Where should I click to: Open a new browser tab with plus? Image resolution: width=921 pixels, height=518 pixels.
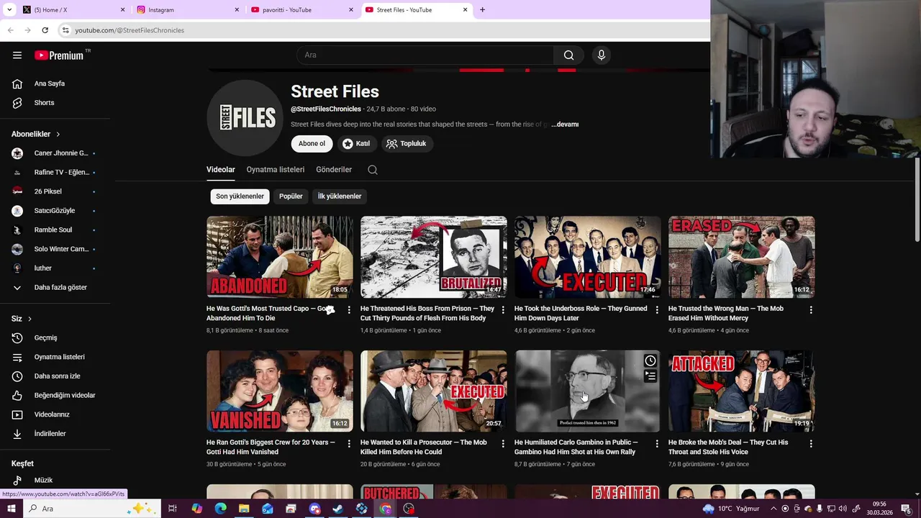point(482,10)
